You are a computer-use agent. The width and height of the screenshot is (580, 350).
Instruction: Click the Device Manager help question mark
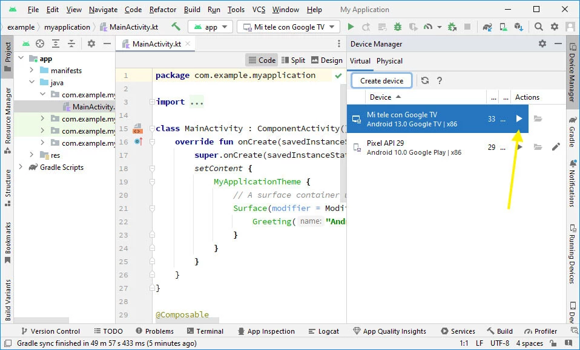(x=440, y=80)
